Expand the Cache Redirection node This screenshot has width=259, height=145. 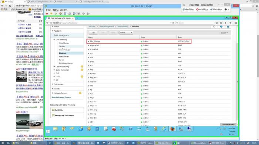coord(54,70)
